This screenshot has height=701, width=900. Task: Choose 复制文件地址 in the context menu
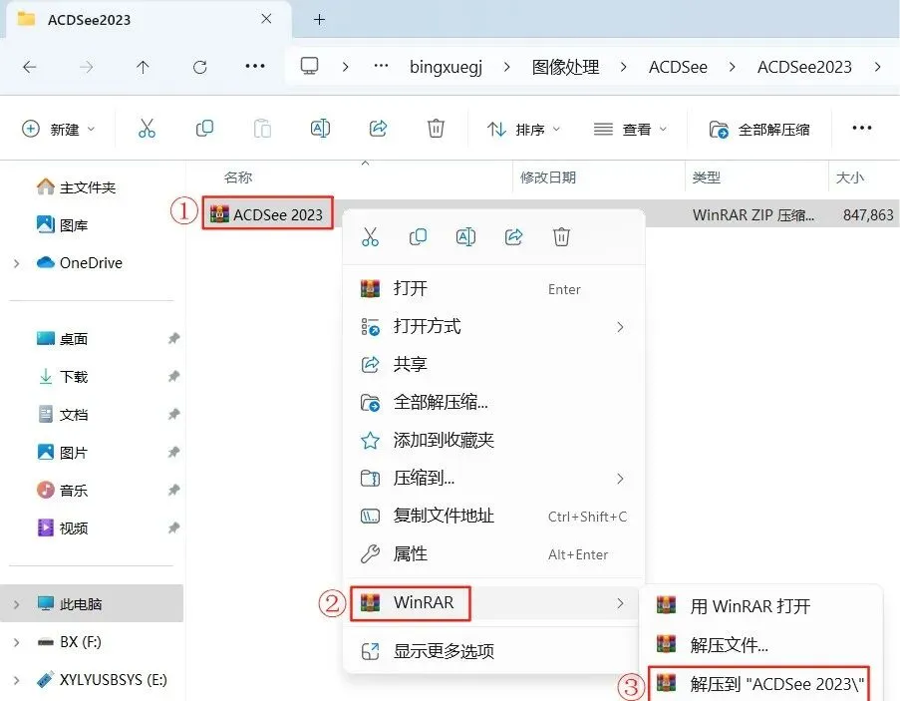493,516
